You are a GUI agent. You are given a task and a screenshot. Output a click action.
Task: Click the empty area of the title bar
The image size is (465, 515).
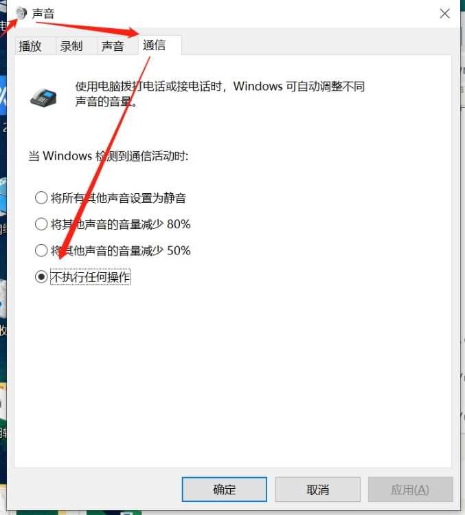point(246,14)
